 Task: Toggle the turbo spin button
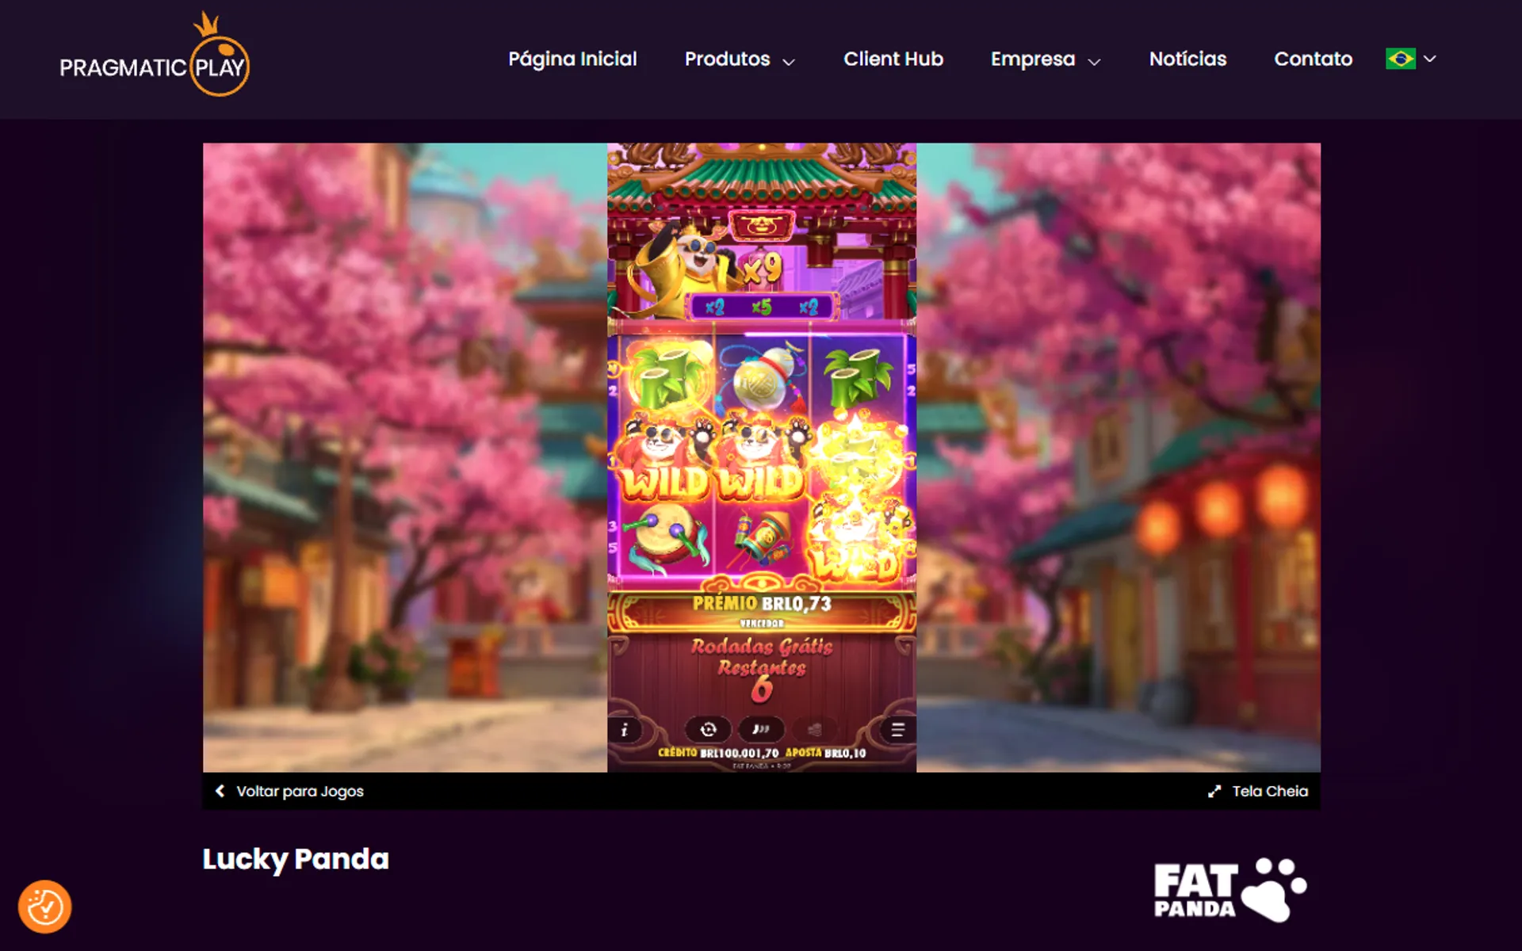761,729
